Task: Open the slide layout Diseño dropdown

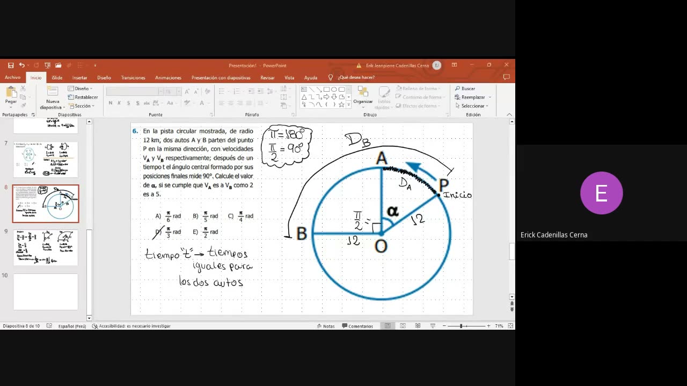Action: (x=81, y=88)
